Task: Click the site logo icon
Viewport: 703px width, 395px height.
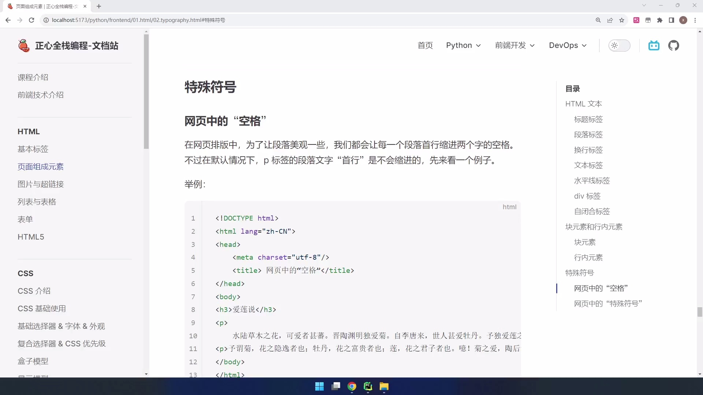Action: pyautogui.click(x=24, y=46)
